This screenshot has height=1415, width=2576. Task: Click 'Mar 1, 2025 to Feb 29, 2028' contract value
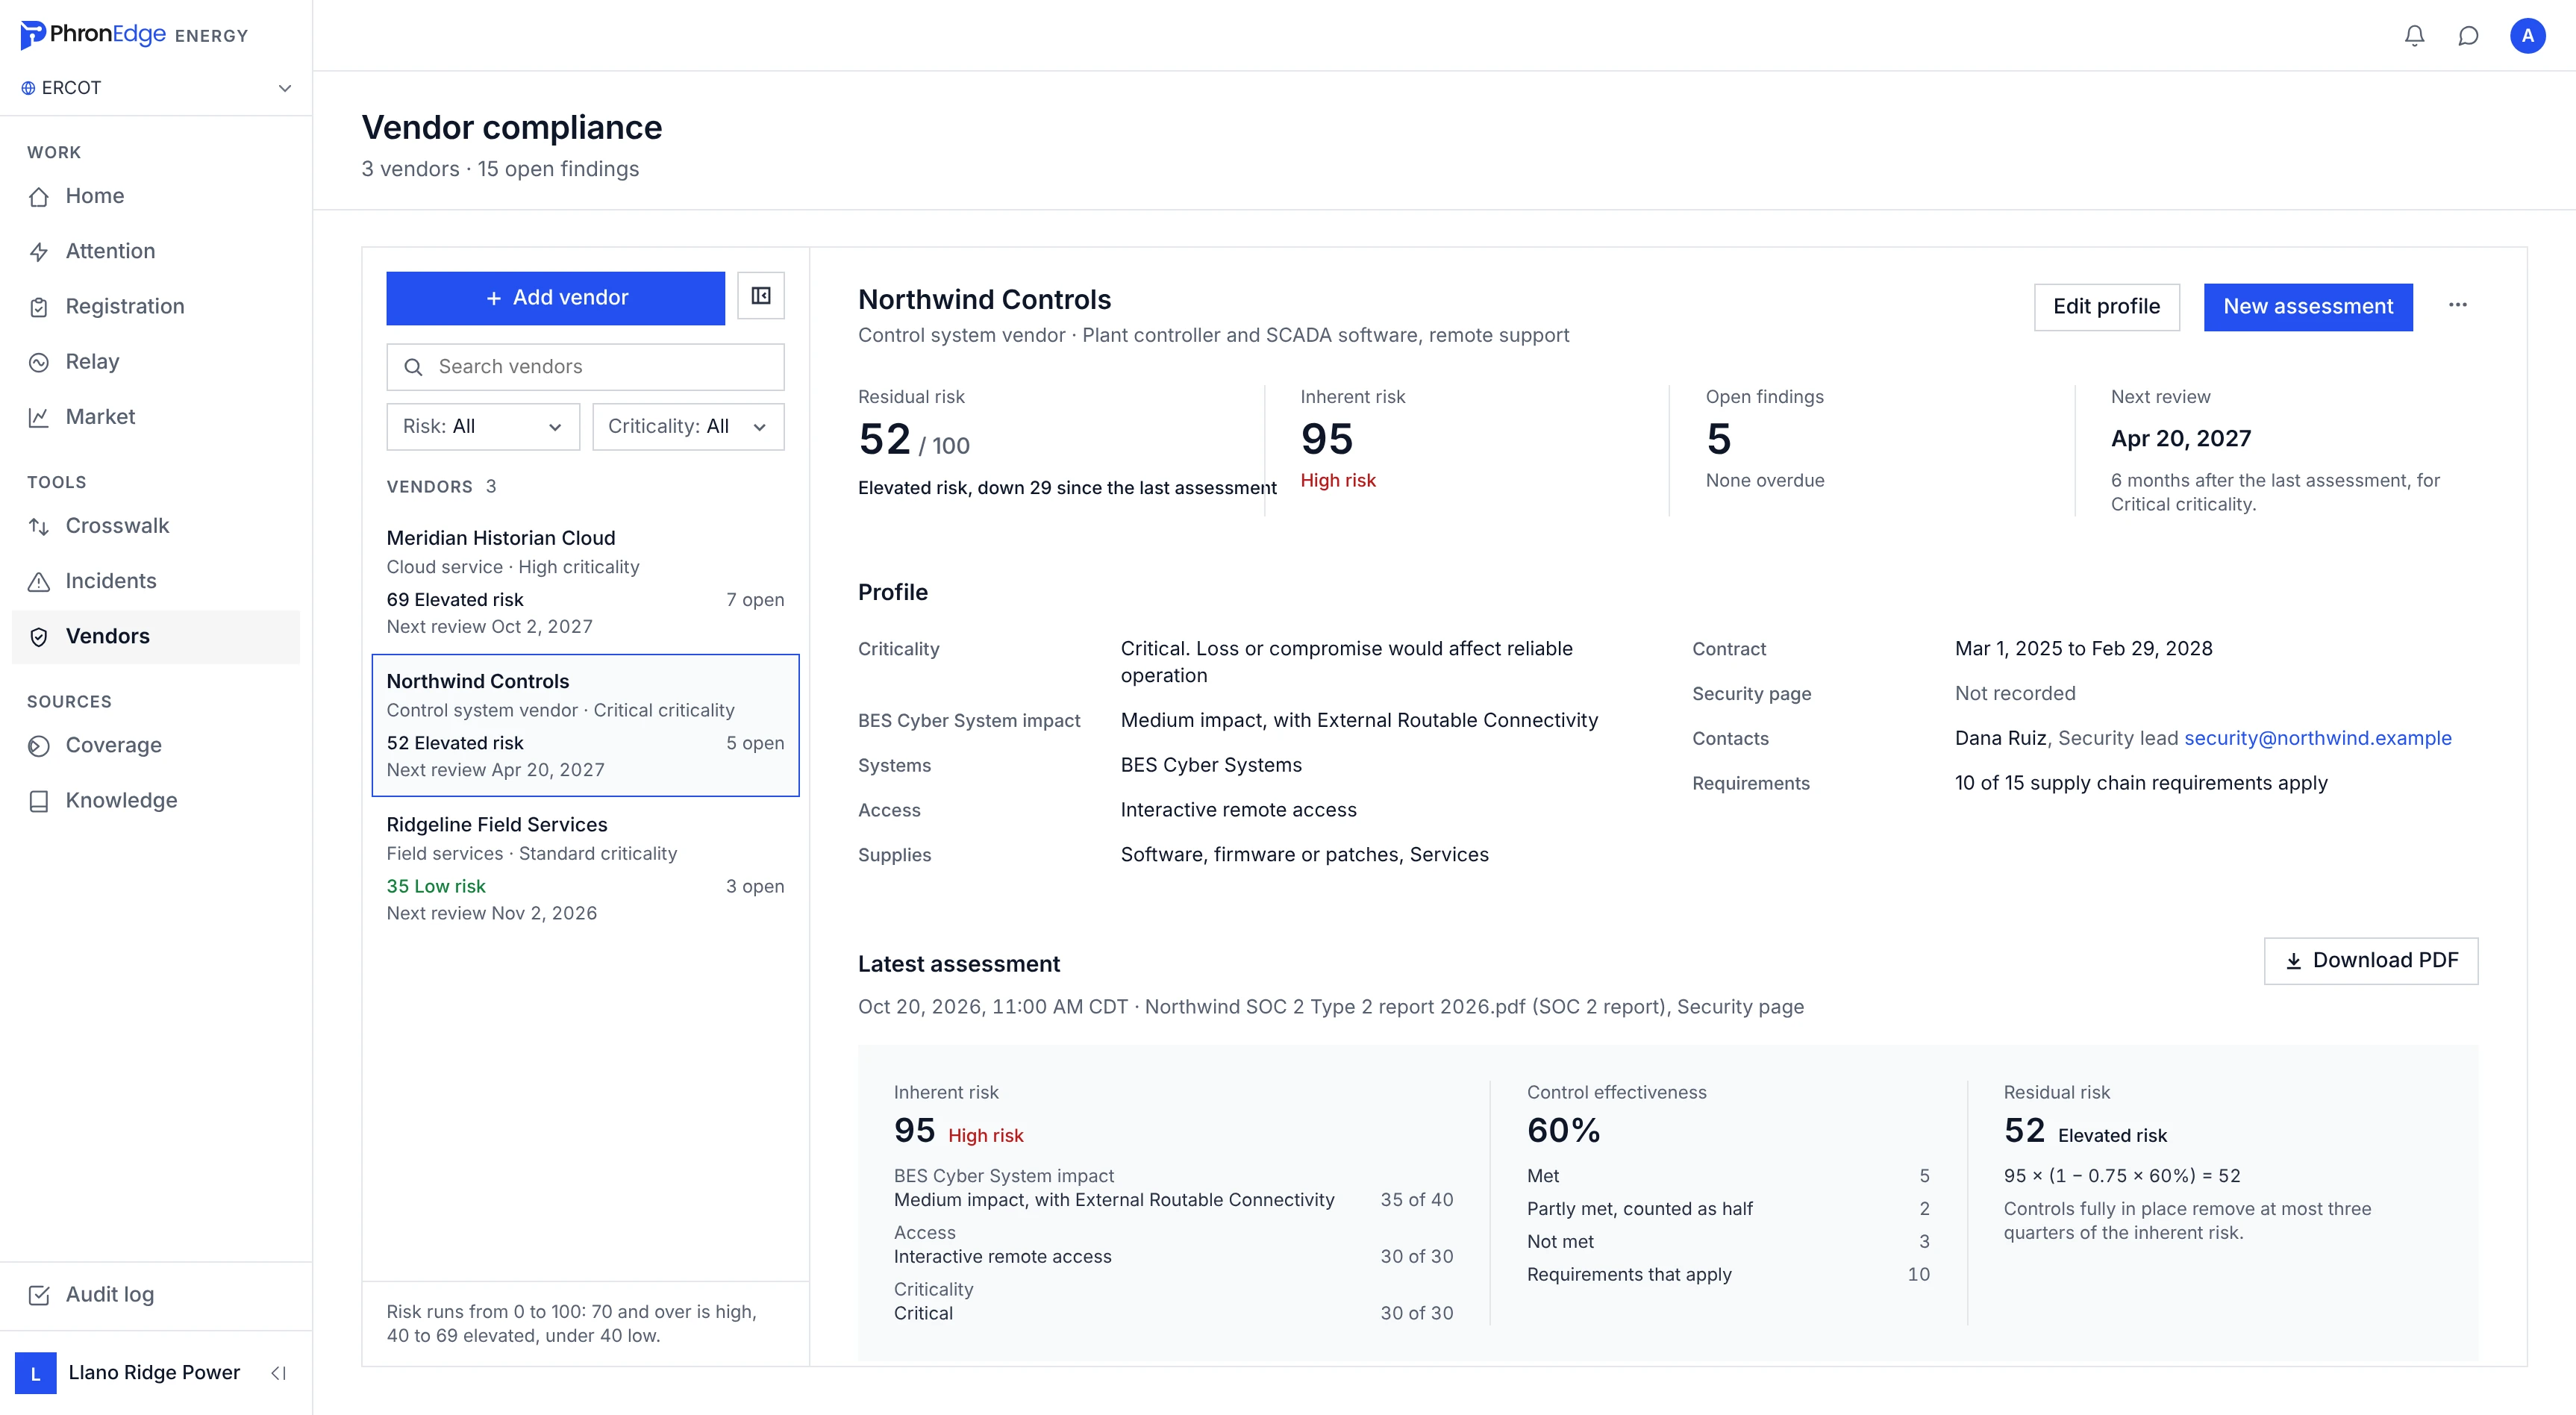tap(2083, 648)
